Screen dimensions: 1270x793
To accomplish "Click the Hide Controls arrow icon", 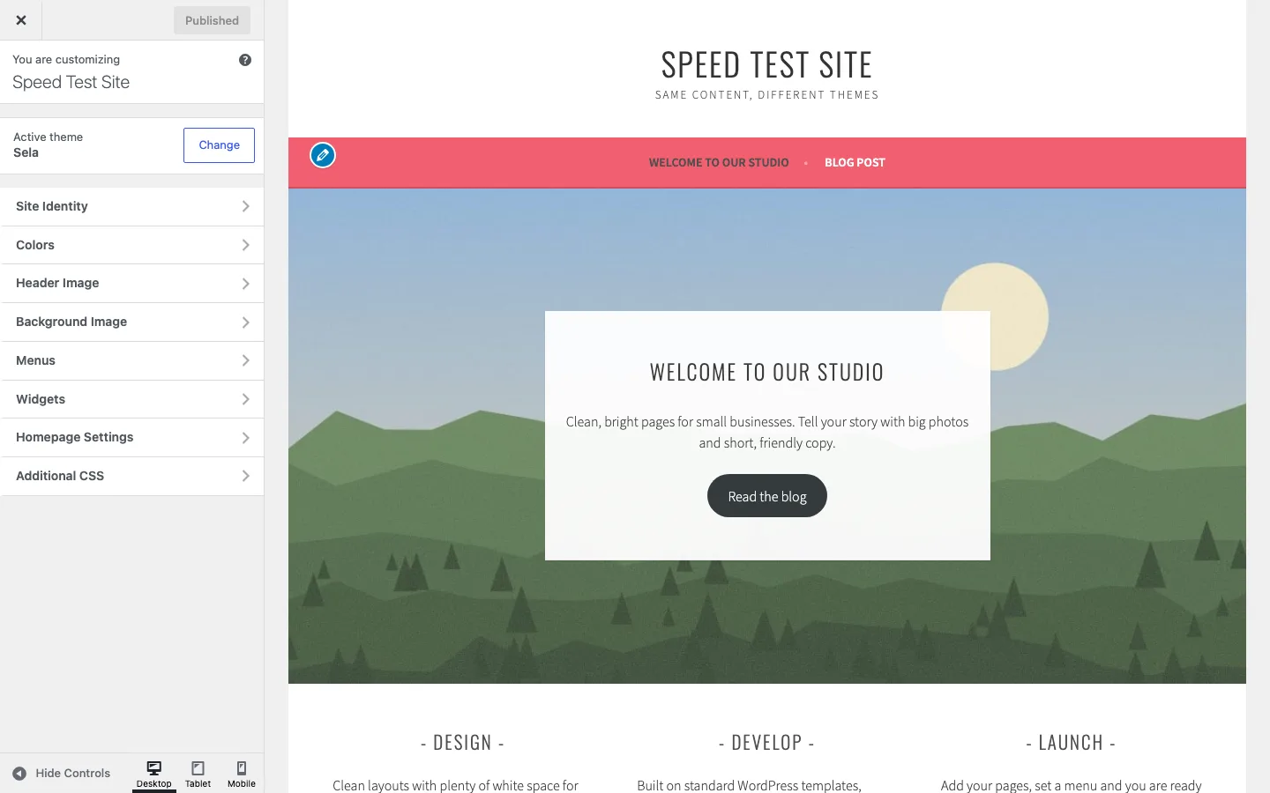I will click(x=19, y=774).
